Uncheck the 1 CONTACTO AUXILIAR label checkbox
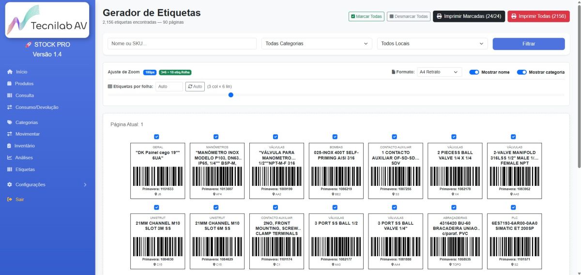This screenshot has height=275, width=581. click(395, 137)
